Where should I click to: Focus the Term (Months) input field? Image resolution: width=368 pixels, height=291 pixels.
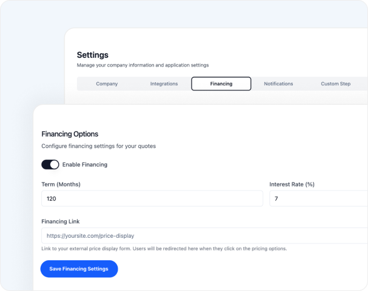click(152, 199)
